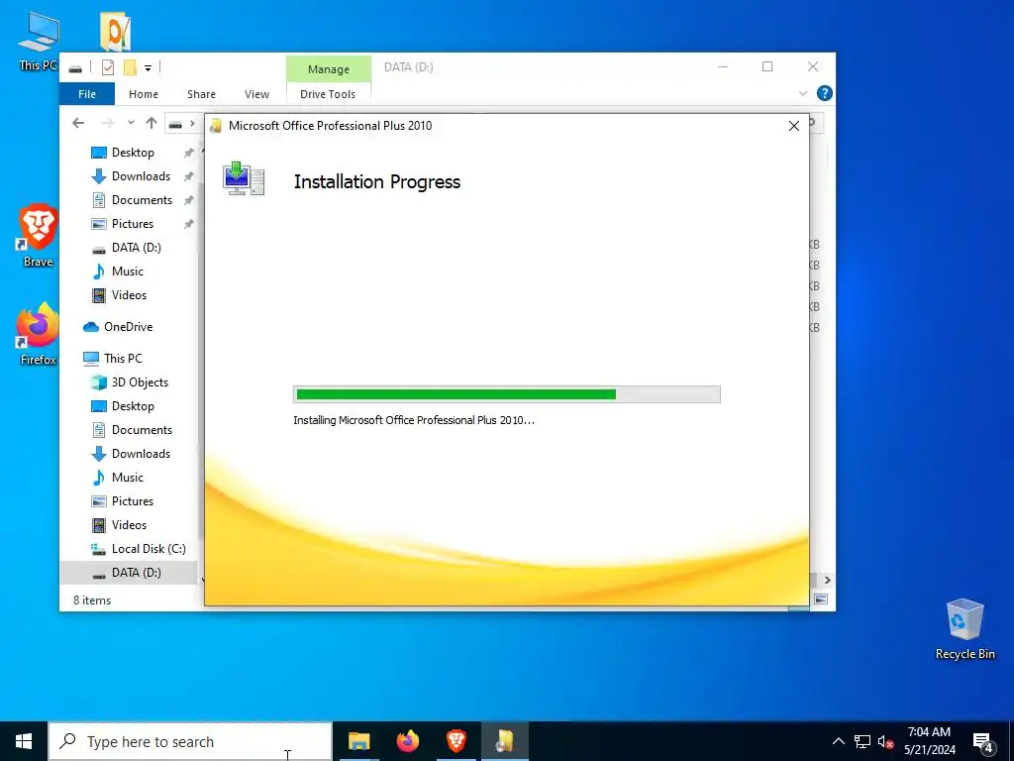Open Pictures under This PC
1014x761 pixels.
133,501
